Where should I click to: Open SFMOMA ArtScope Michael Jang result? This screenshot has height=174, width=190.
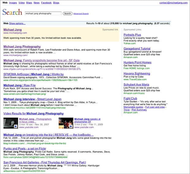34,74
